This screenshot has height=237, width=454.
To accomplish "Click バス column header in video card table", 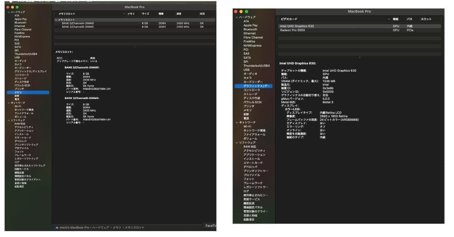I will [x=409, y=19].
